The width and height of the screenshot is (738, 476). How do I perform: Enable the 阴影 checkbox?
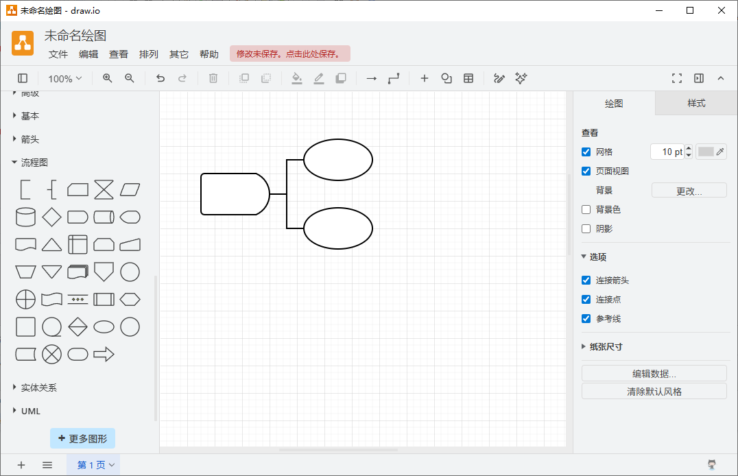pyautogui.click(x=586, y=229)
